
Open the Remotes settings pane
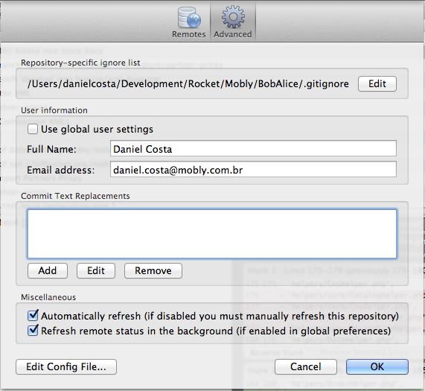(189, 22)
